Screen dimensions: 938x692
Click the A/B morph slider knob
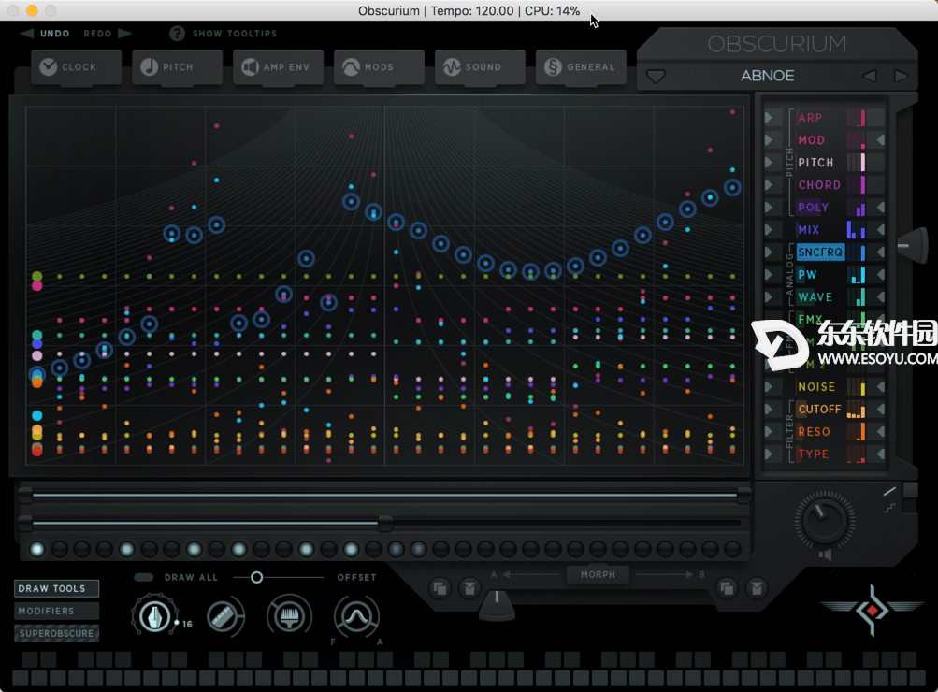[497, 605]
